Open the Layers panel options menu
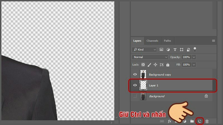This screenshot has height=125, width=223. pos(214,41)
